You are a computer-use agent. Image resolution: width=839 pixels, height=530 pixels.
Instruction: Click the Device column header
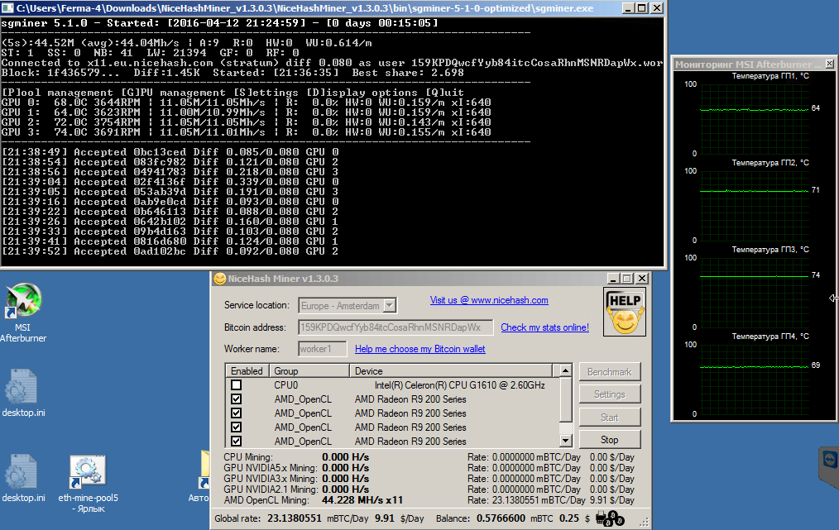pyautogui.click(x=451, y=370)
